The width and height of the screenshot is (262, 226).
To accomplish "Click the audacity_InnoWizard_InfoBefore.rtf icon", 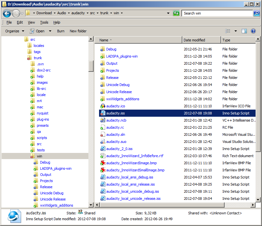I will (x=103, y=156).
